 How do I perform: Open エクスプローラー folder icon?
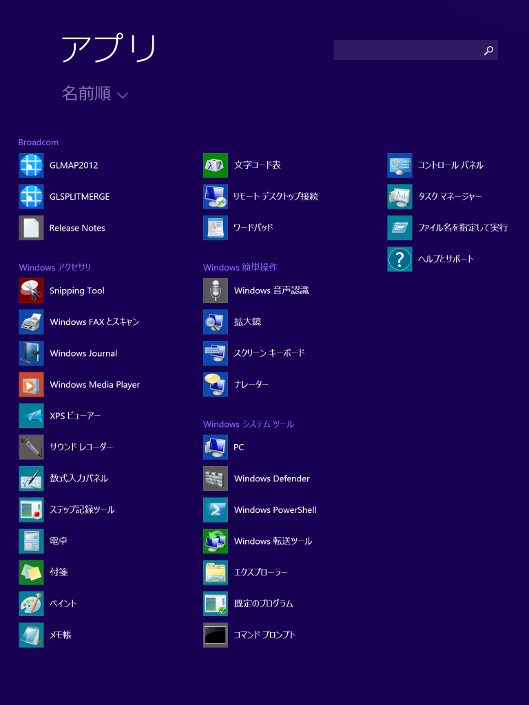click(x=216, y=572)
